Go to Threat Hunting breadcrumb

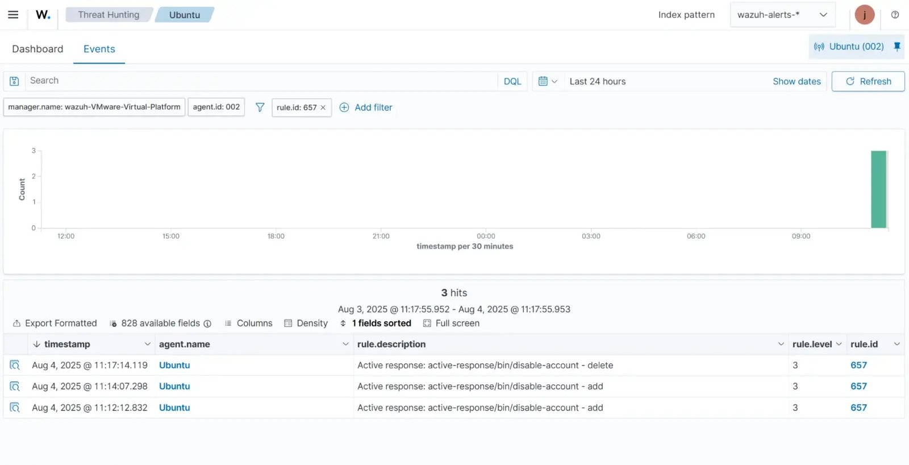click(x=109, y=15)
